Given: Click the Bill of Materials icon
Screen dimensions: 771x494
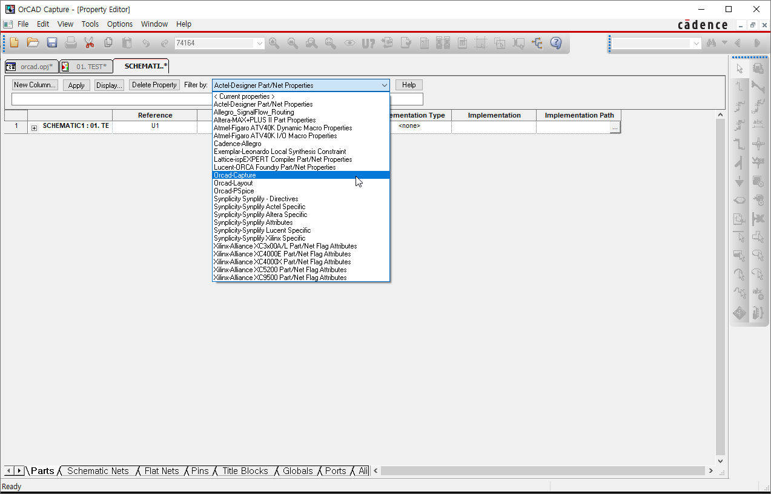Looking at the screenshot, I should click(462, 43).
